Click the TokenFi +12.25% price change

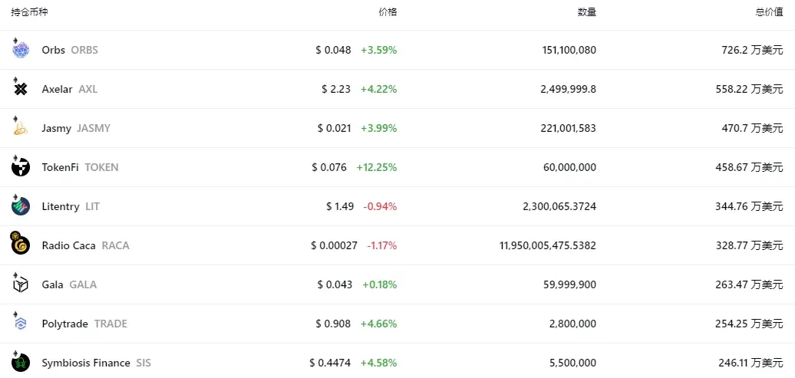point(376,167)
